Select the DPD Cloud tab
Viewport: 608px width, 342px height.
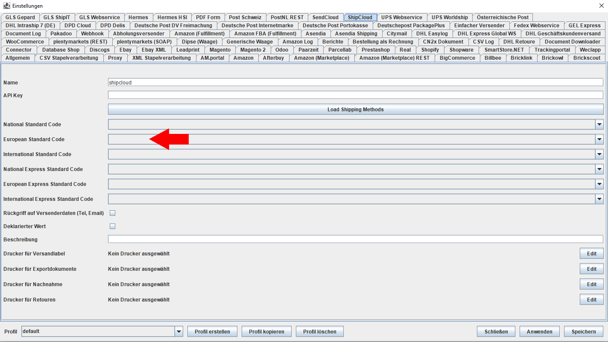click(x=78, y=26)
